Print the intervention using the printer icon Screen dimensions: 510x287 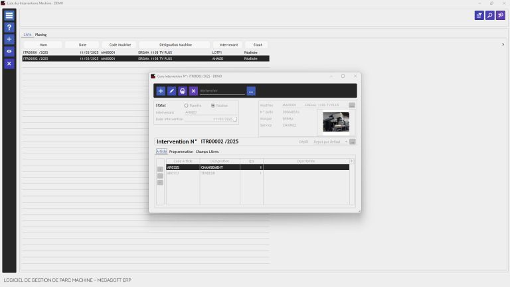(x=183, y=91)
